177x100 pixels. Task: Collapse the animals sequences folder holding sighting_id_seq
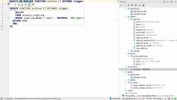pyautogui.click(x=126, y=9)
